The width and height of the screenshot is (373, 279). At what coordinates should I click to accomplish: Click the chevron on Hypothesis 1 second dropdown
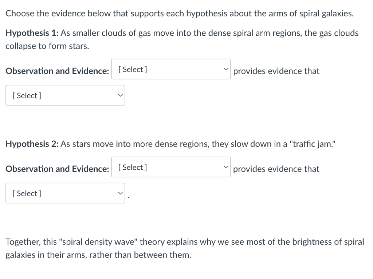[120, 95]
